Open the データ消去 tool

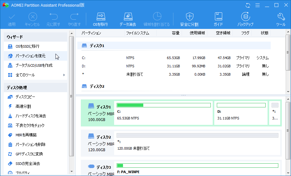(128, 19)
